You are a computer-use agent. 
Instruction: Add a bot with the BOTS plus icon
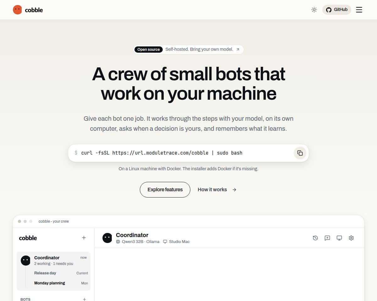(85, 299)
